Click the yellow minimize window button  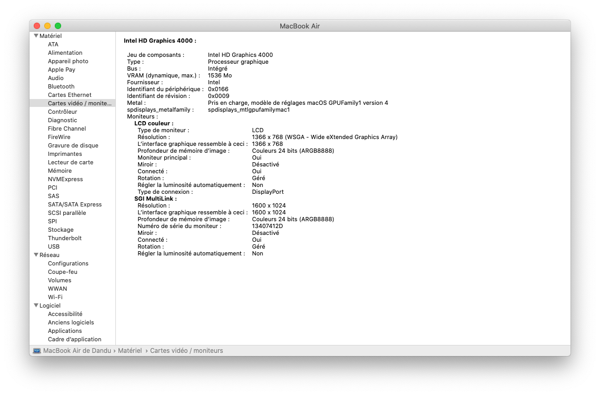[47, 26]
